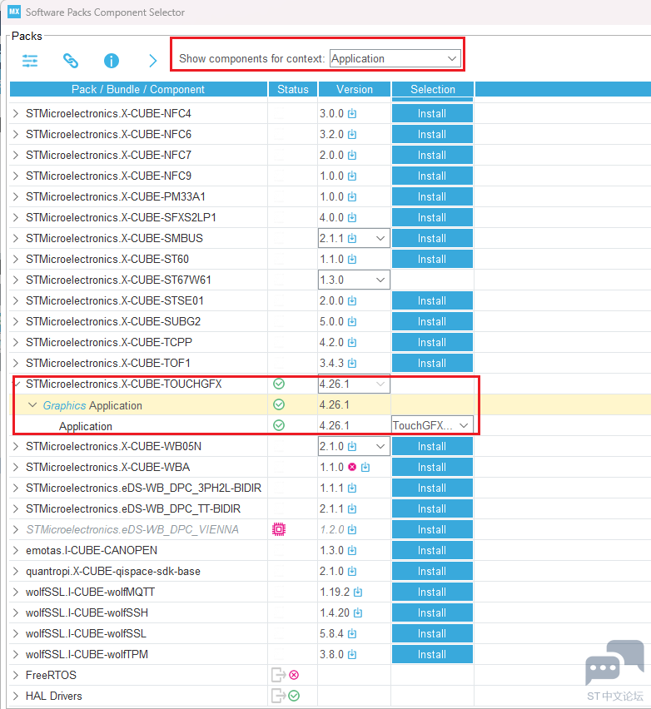Install the emotas I-CUBE-CANOPEN pack
The width and height of the screenshot is (651, 709).
click(x=432, y=550)
